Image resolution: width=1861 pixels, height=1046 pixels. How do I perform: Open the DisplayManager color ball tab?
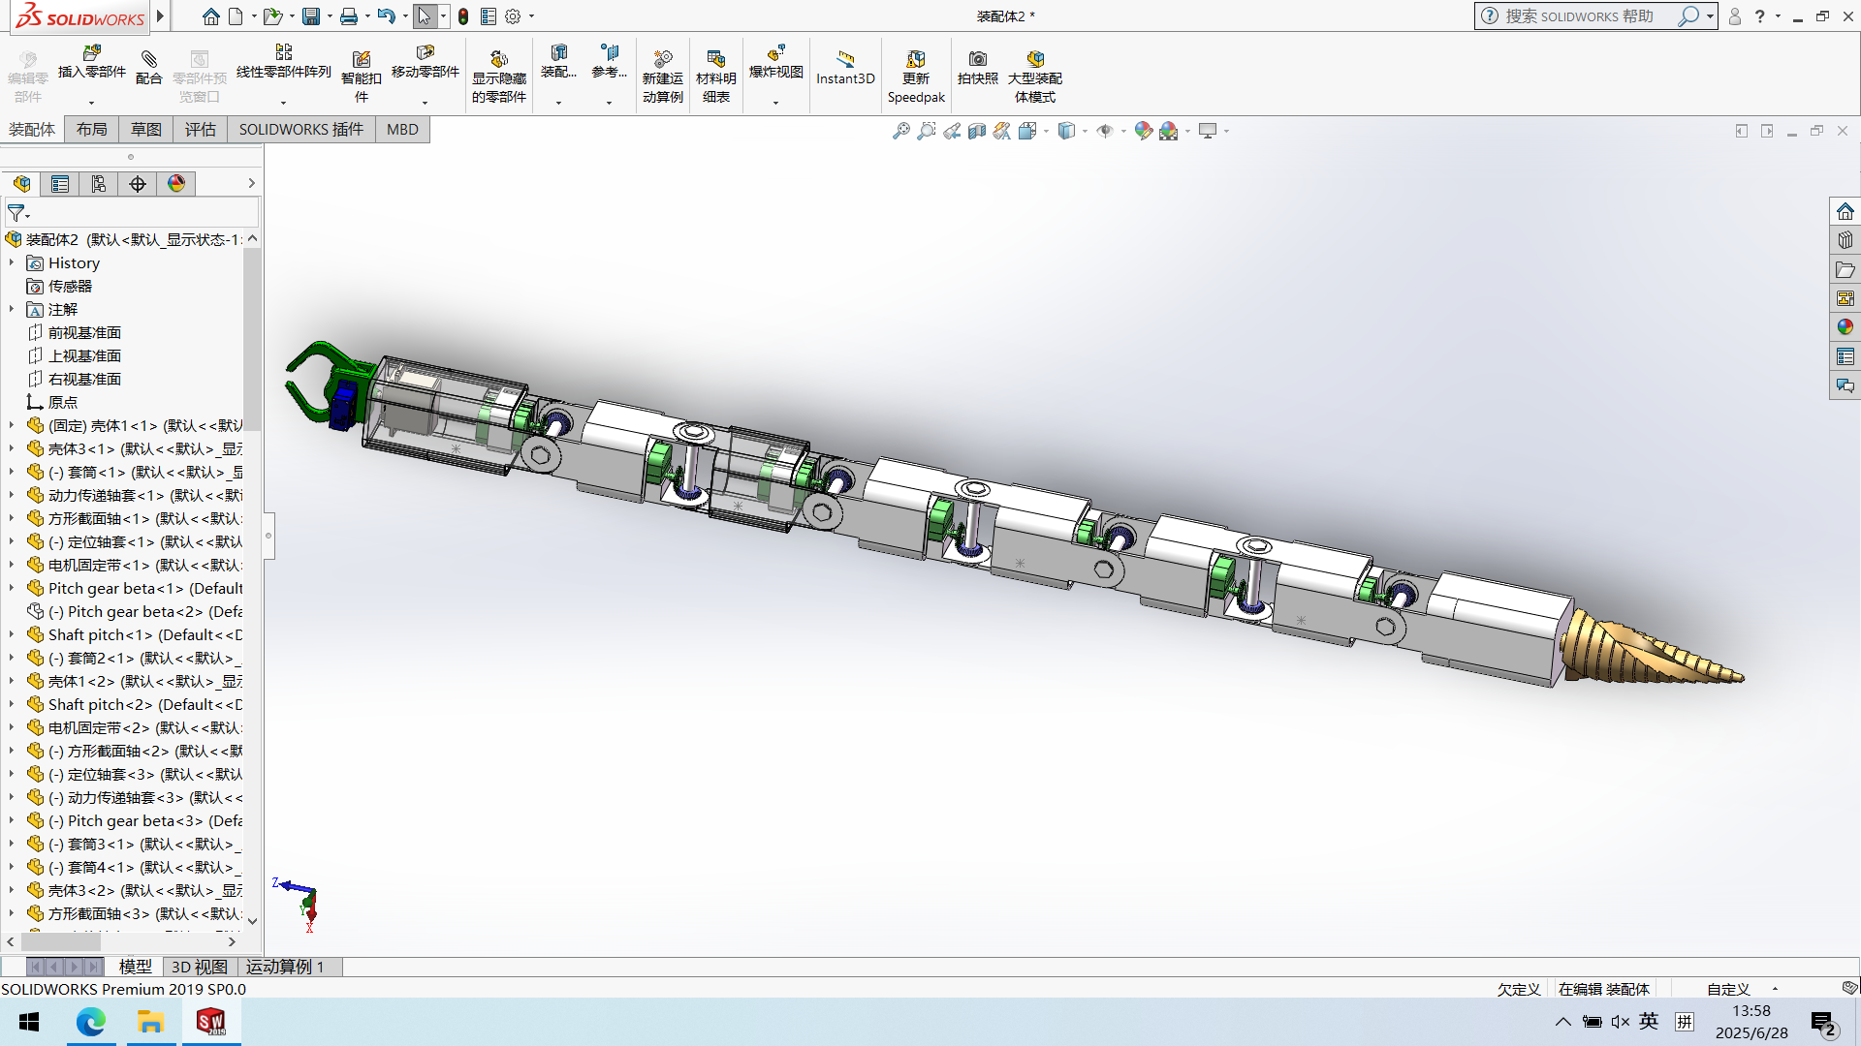[x=176, y=184]
